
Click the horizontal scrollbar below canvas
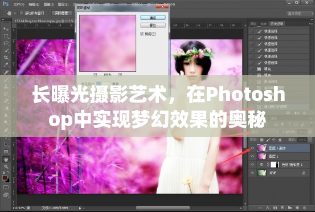click(x=163, y=208)
